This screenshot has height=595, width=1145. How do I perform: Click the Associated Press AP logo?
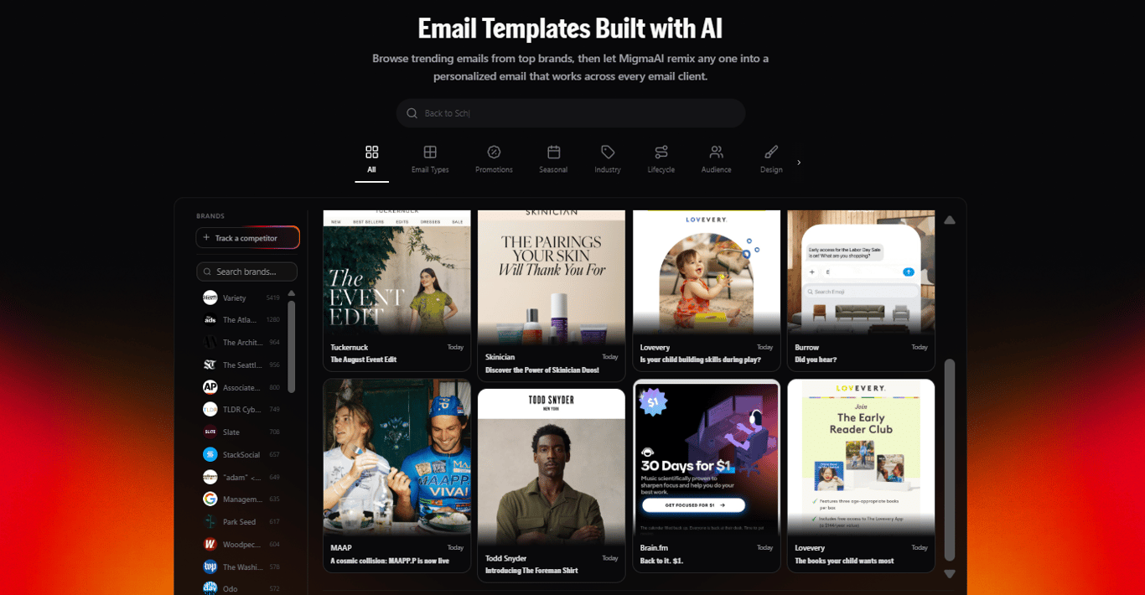point(210,387)
